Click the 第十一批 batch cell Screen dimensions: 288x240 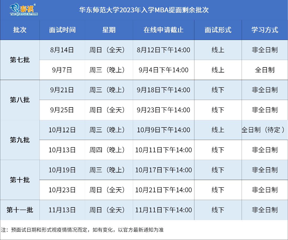click(x=20, y=210)
